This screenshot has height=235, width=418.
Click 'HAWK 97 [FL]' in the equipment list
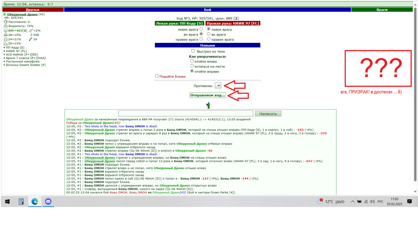pos(16,51)
